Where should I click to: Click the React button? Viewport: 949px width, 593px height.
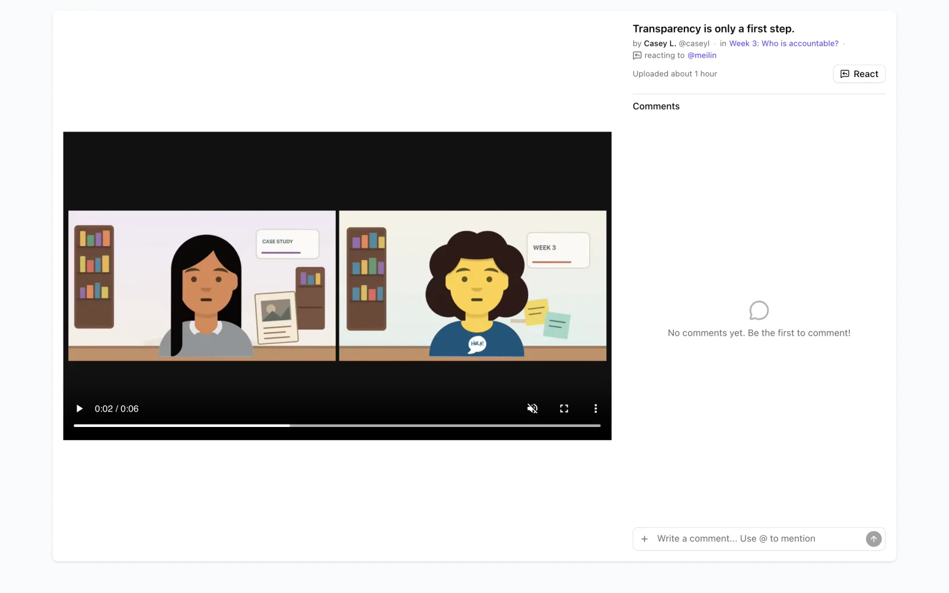point(859,74)
